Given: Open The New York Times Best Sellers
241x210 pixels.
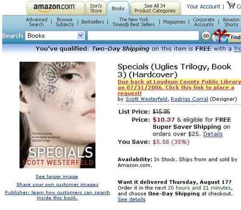Looking at the screenshot, I should click(x=134, y=22).
